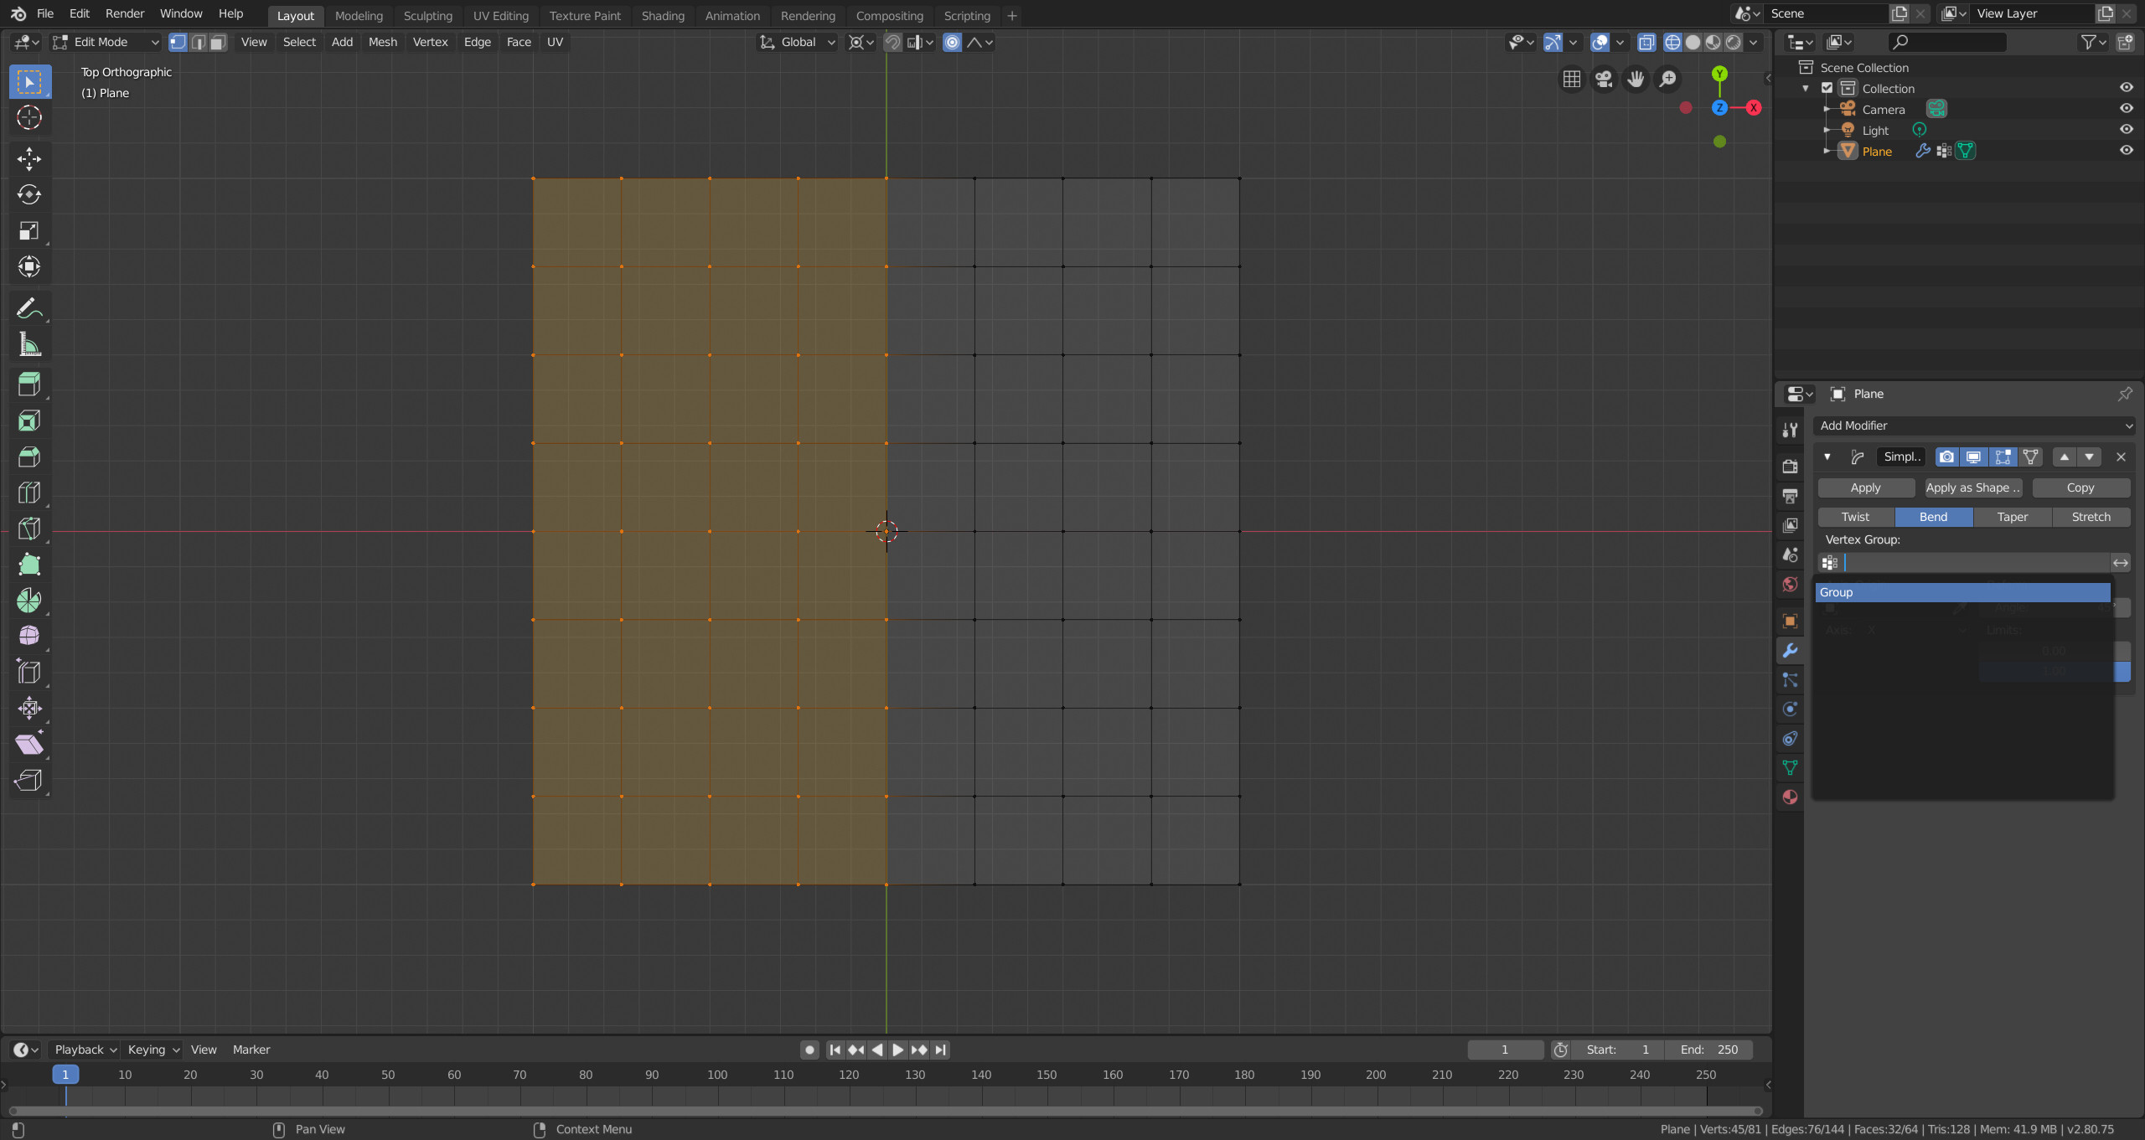The height and width of the screenshot is (1140, 2145).
Task: Select the Scale tool
Action: pos(29,231)
